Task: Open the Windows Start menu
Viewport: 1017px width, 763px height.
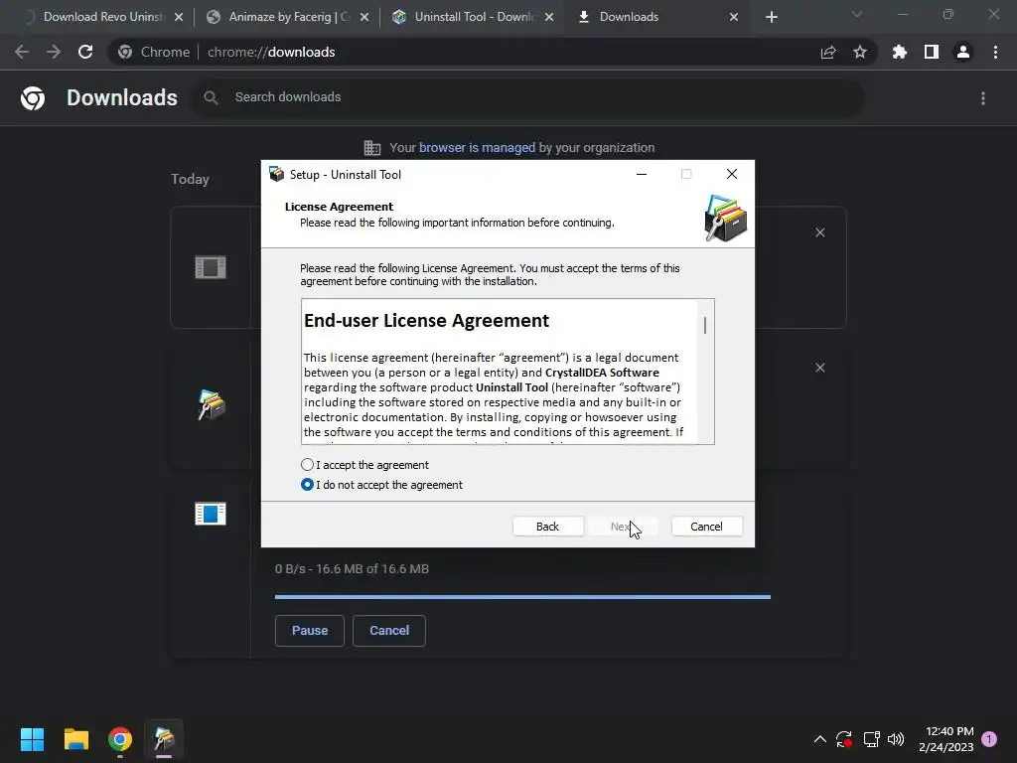Action: (32, 739)
